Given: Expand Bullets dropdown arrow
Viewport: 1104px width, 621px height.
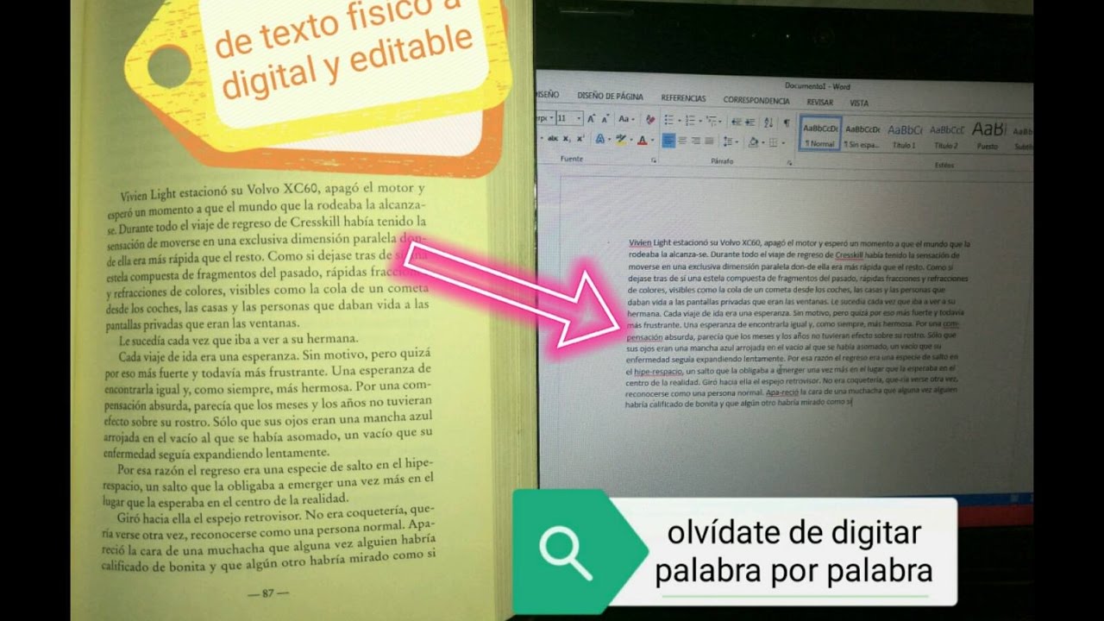Looking at the screenshot, I should pyautogui.click(x=680, y=120).
